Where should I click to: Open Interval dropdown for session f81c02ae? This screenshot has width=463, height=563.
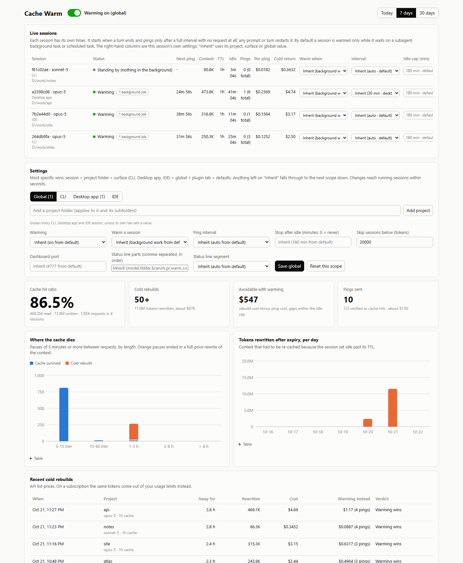click(376, 71)
